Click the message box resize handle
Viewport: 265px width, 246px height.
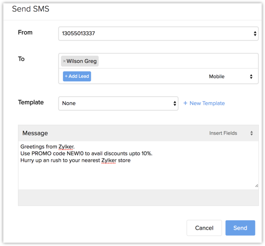(256, 186)
